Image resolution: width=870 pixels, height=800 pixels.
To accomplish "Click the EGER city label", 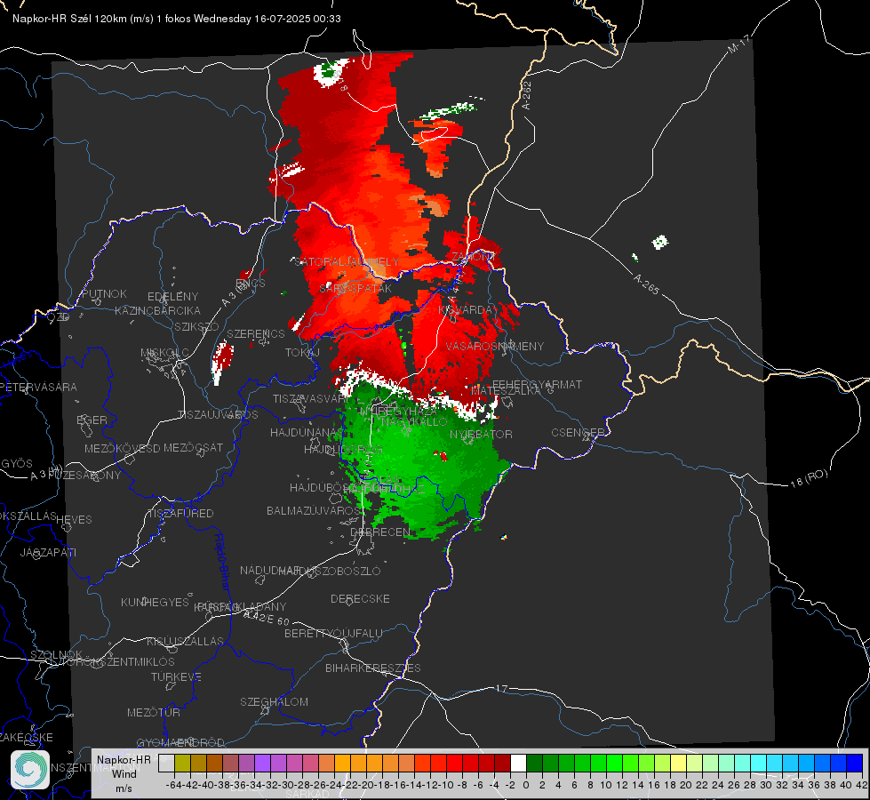I will tap(92, 420).
